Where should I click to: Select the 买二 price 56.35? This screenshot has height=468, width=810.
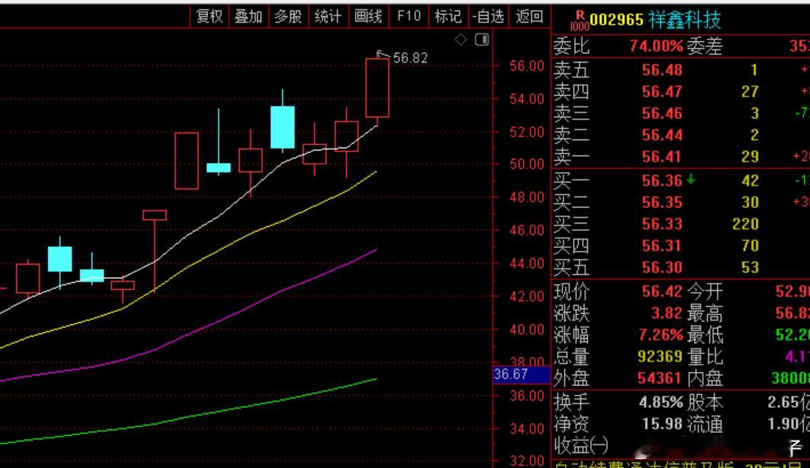(x=662, y=202)
